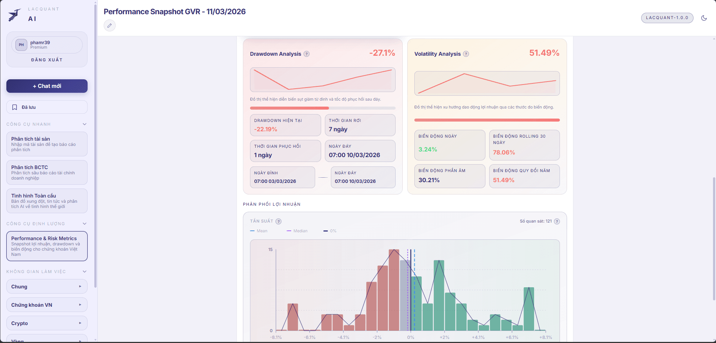Image resolution: width=716 pixels, height=343 pixels.
Task: Start a new chat with Chat mới
Action: point(47,86)
